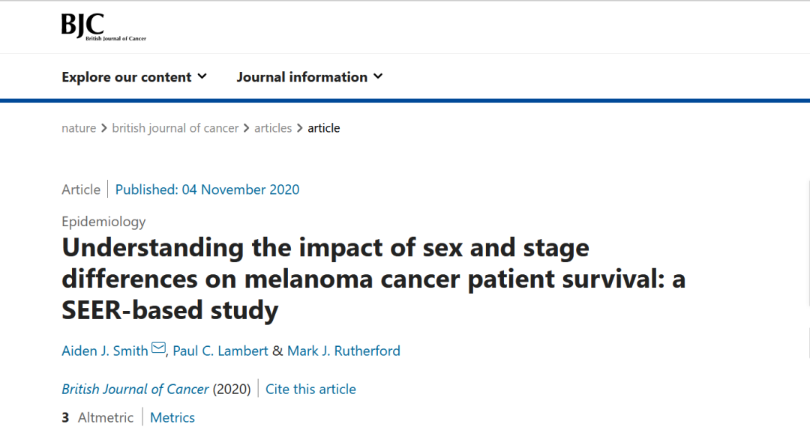Click the Altmetric score 3
The height and width of the screenshot is (442, 810).
65,417
